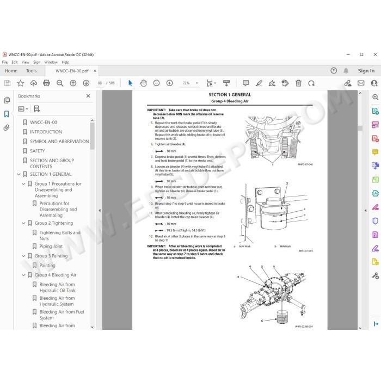
Task: Open Export PDF tool in right pane
Action: (375, 111)
